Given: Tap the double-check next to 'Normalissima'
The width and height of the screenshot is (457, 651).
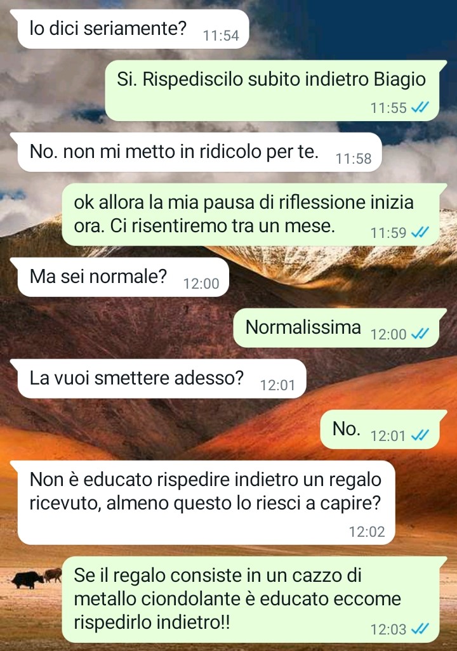Looking at the screenshot, I should click(x=420, y=334).
